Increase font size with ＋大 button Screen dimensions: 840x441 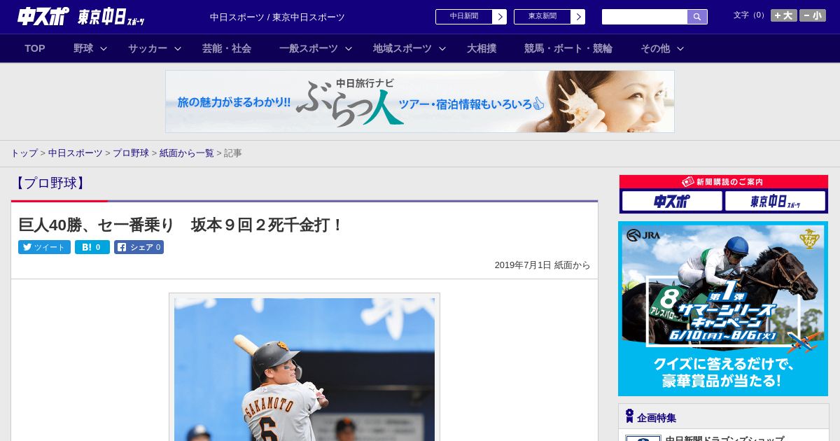tap(783, 15)
